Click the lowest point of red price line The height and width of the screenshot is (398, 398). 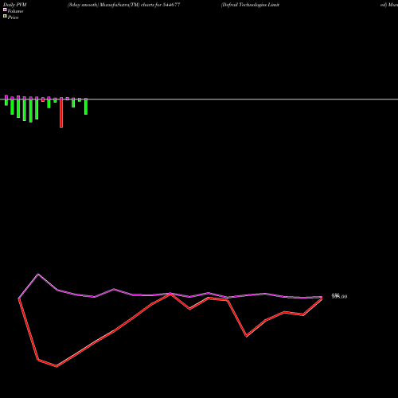pos(57,366)
